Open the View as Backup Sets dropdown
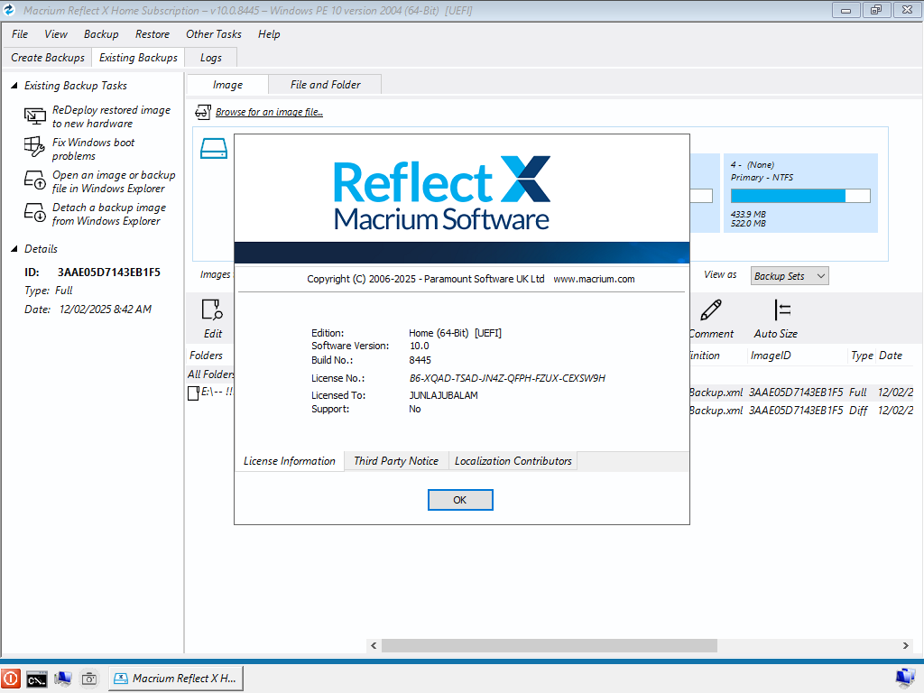Image resolution: width=924 pixels, height=693 pixels. (x=790, y=276)
